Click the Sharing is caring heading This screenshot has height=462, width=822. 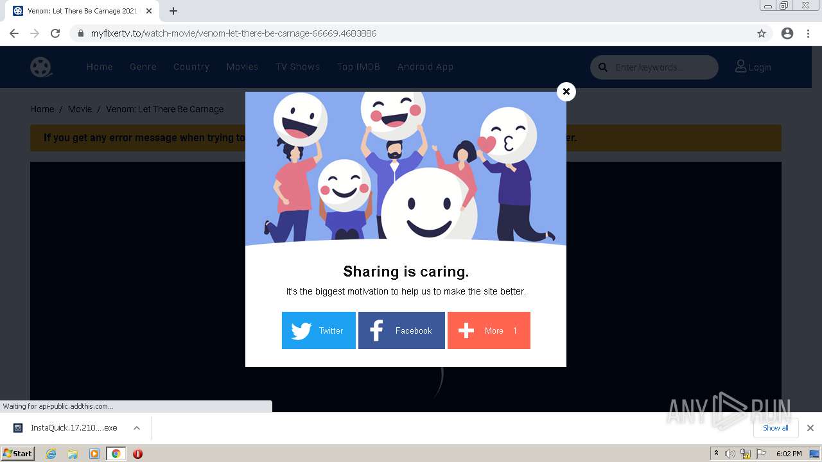point(406,271)
